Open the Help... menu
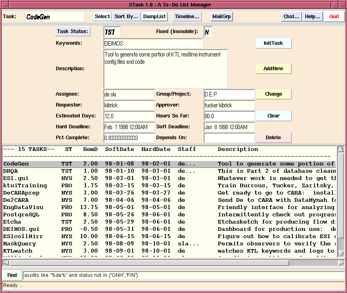Image resolution: width=347 pixels, height=293 pixels. click(x=312, y=17)
